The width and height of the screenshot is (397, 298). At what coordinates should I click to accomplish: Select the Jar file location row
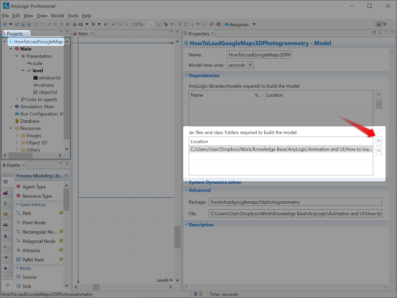click(281, 149)
